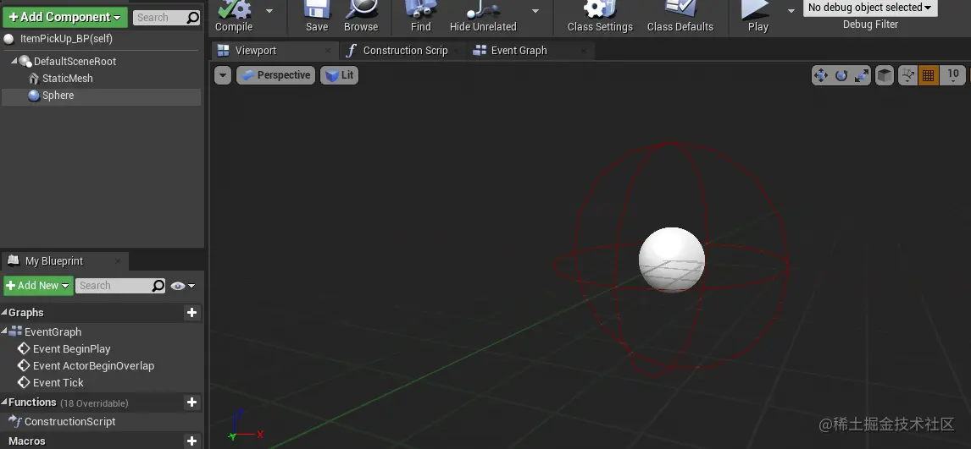Open the 'No debug object selected' dropdown
971x449 pixels.
[x=870, y=8]
